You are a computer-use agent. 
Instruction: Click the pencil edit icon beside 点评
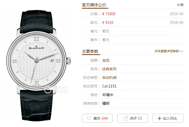click(x=126, y=118)
